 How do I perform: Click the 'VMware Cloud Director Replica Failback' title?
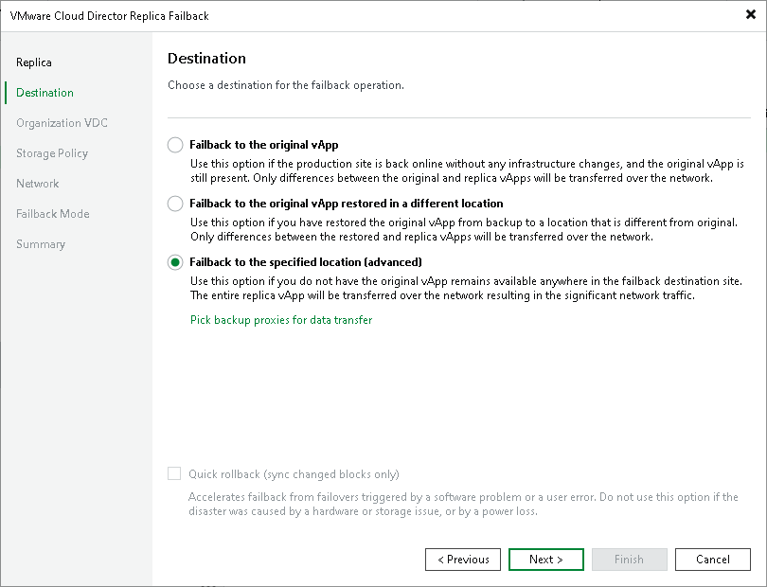point(110,16)
